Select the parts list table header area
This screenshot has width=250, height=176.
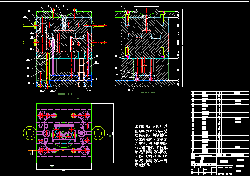(220, 155)
